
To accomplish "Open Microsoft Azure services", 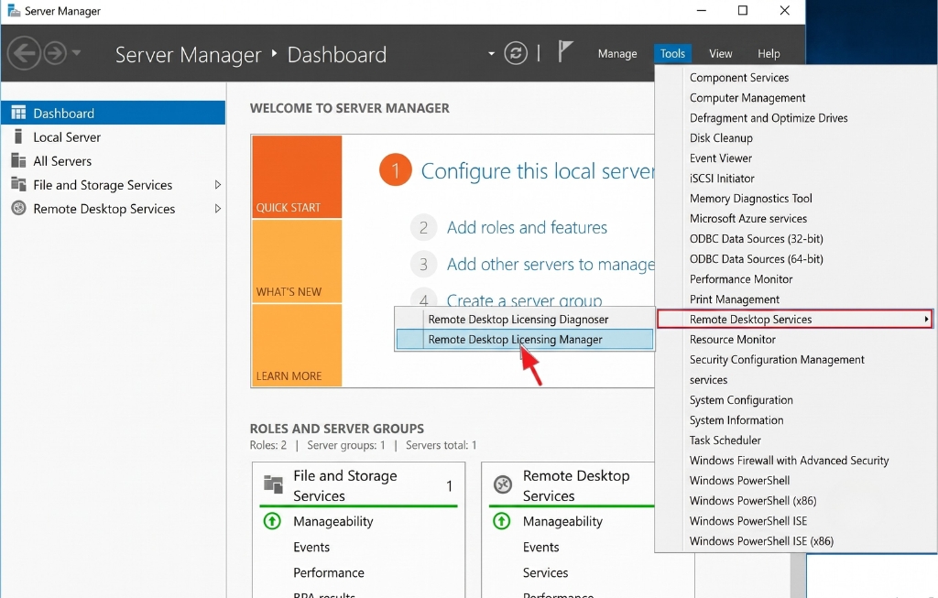I will 747,218.
